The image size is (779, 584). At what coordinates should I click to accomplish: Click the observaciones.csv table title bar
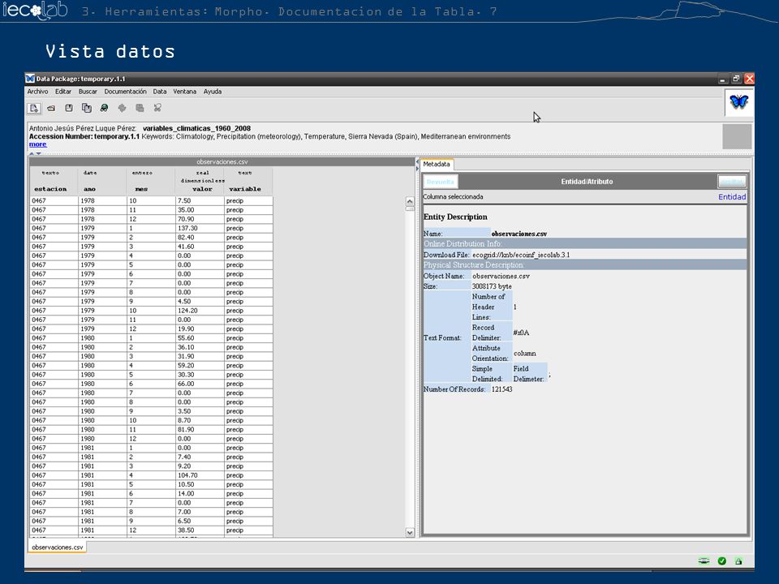pyautogui.click(x=222, y=162)
